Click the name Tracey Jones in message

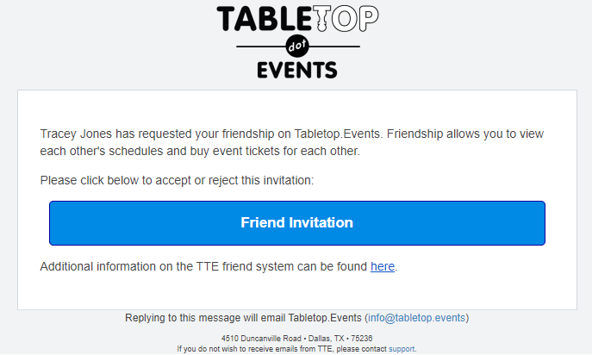(76, 134)
